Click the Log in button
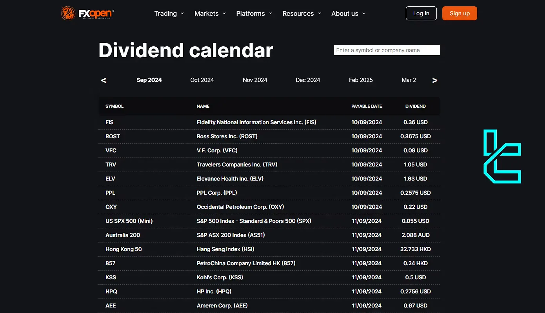 point(421,13)
